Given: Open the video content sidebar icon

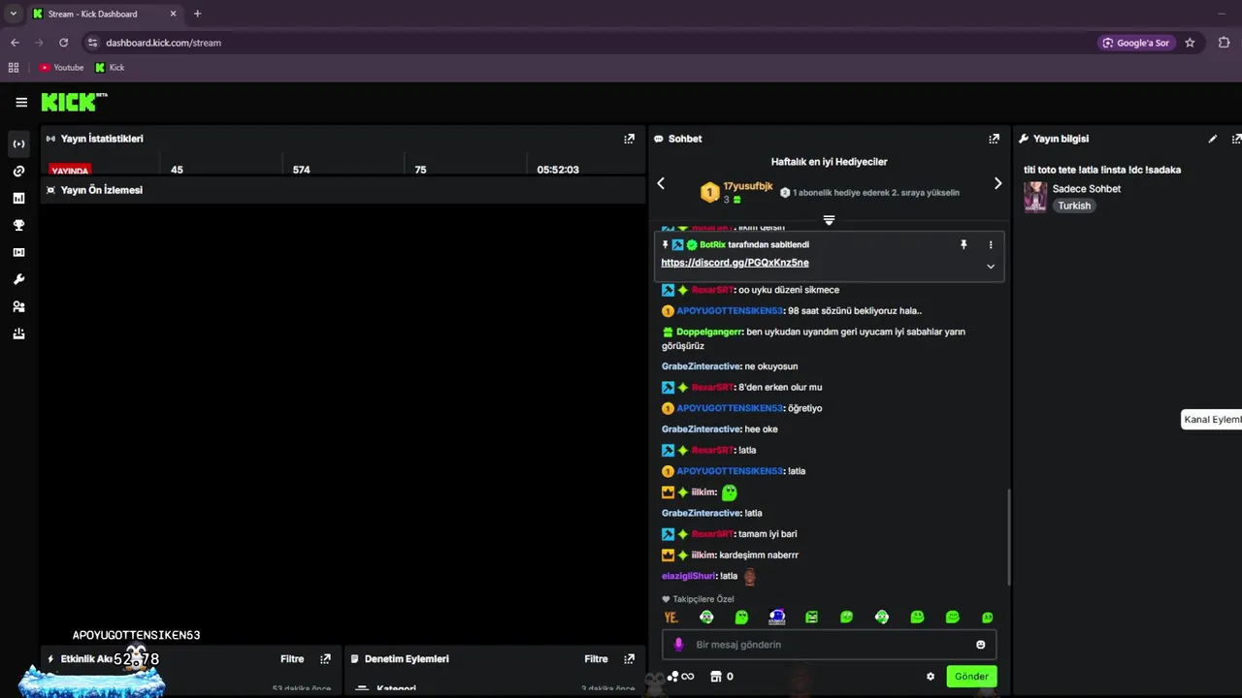Looking at the screenshot, I should [18, 252].
